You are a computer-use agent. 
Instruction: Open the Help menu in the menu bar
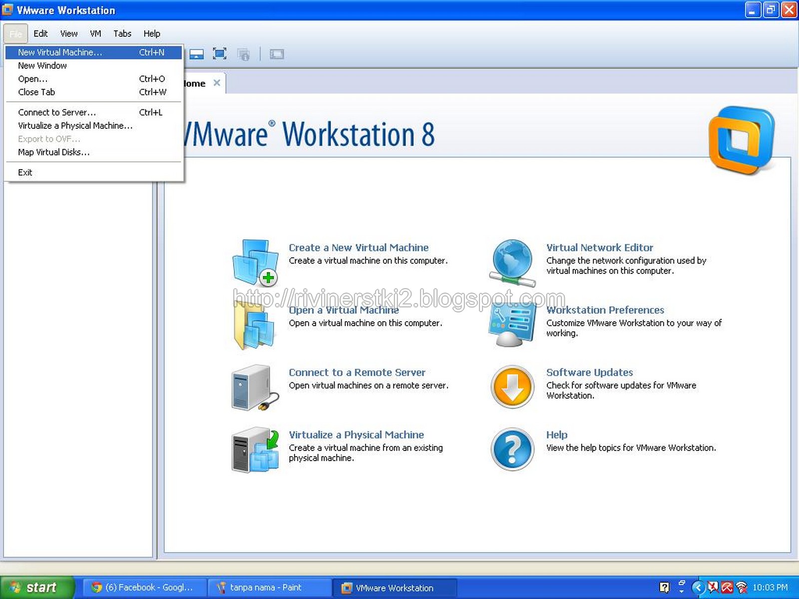[x=152, y=33]
